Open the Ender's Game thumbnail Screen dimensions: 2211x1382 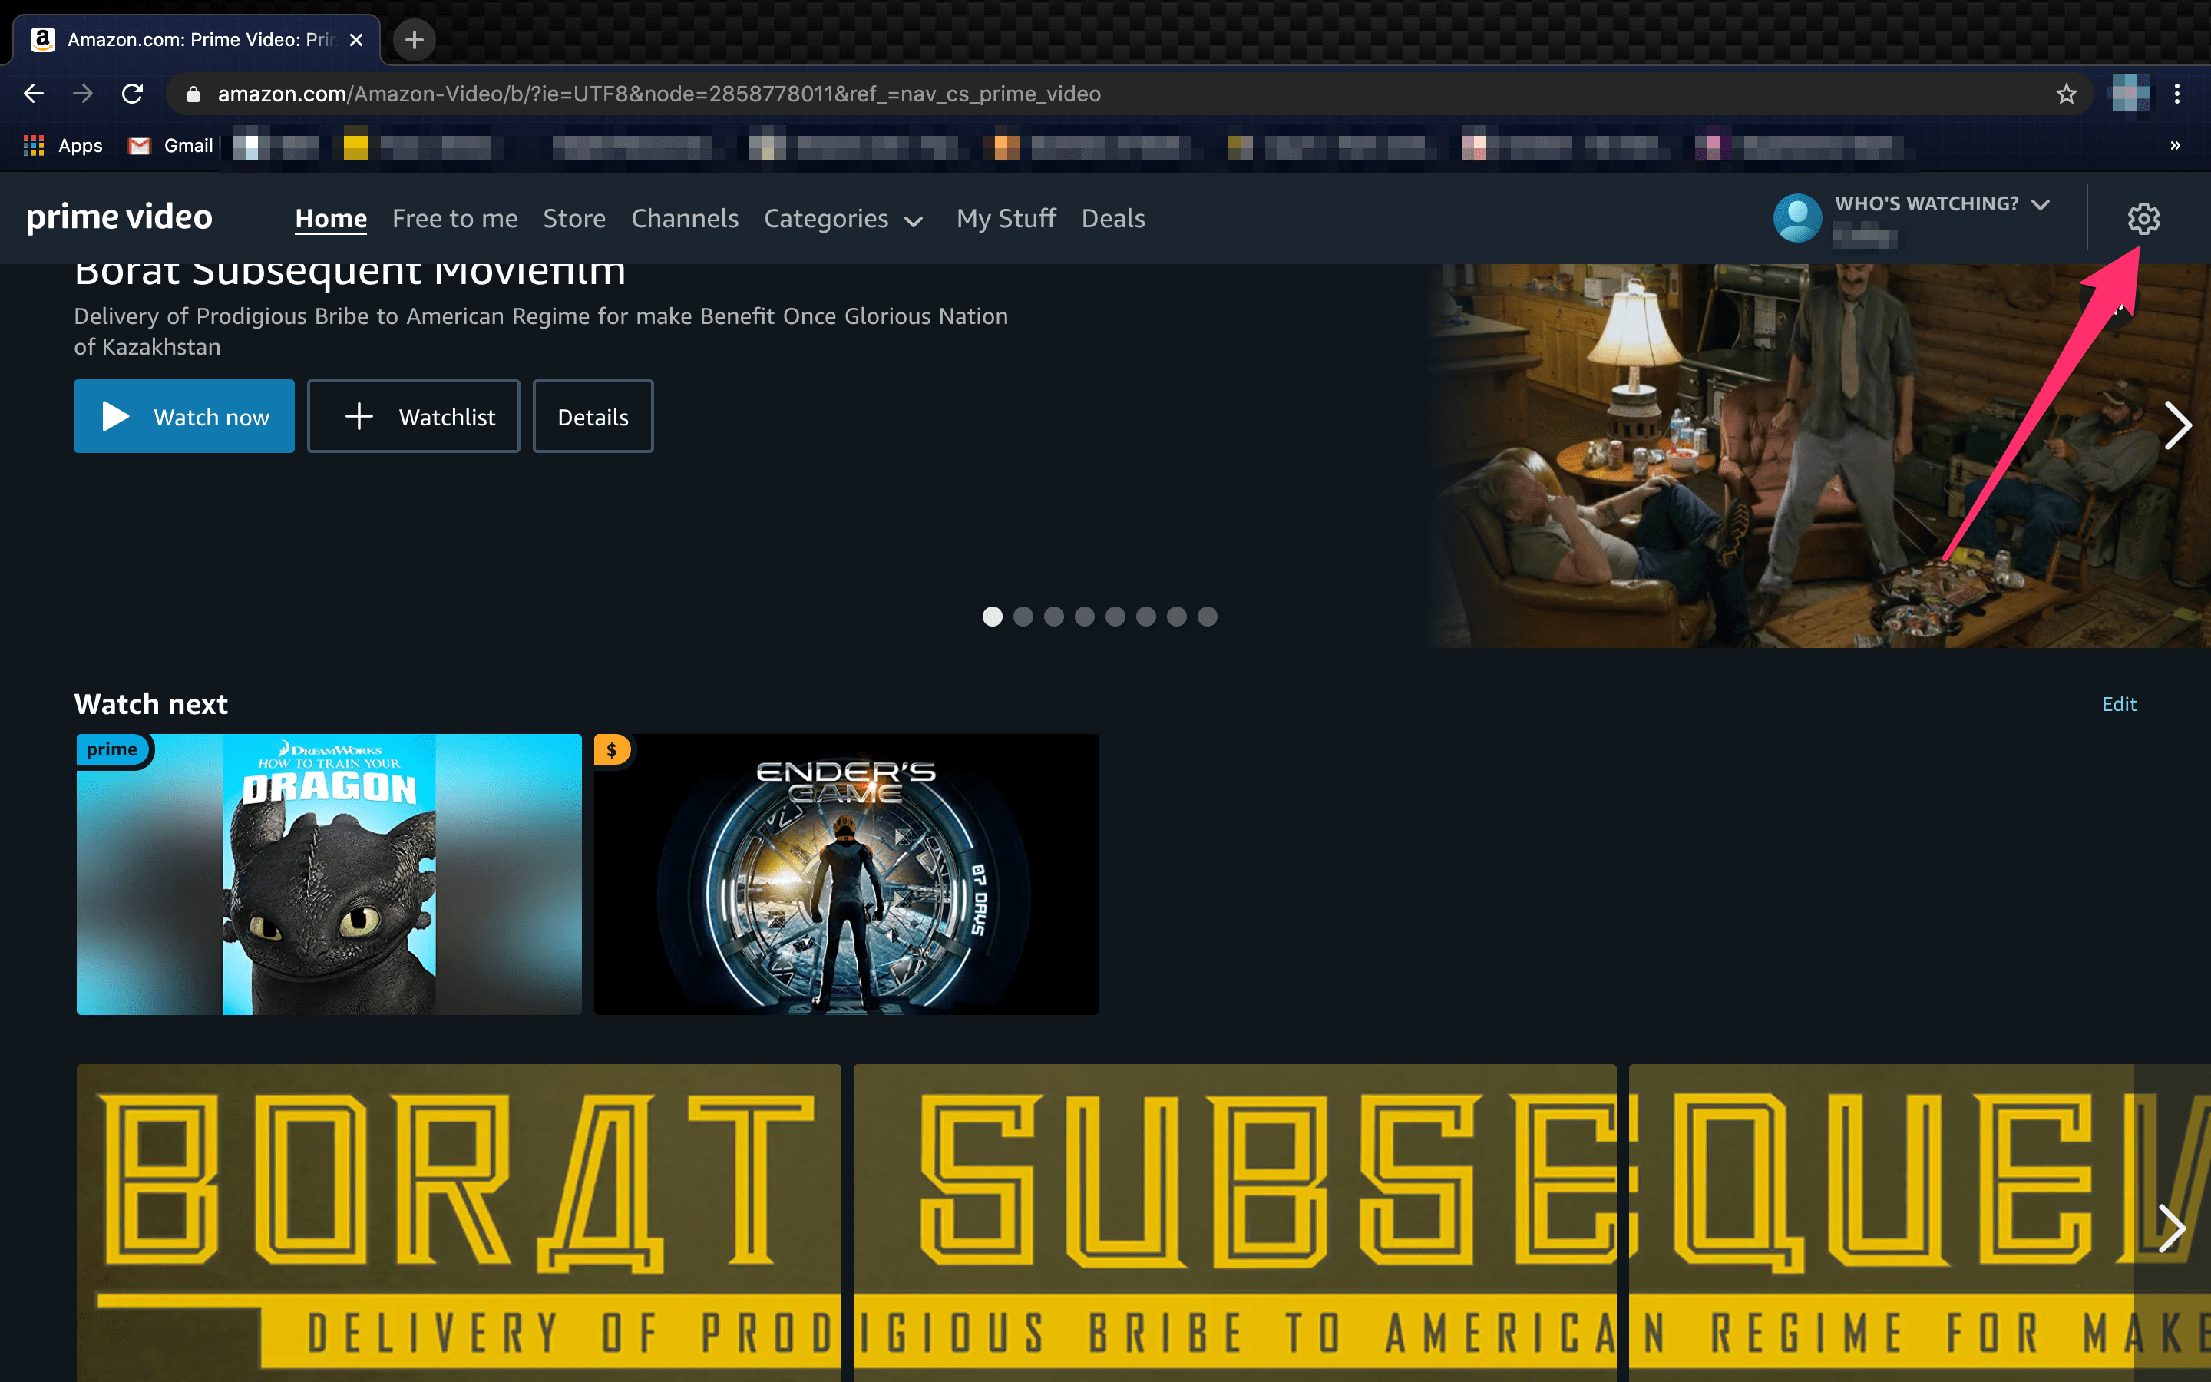point(846,874)
